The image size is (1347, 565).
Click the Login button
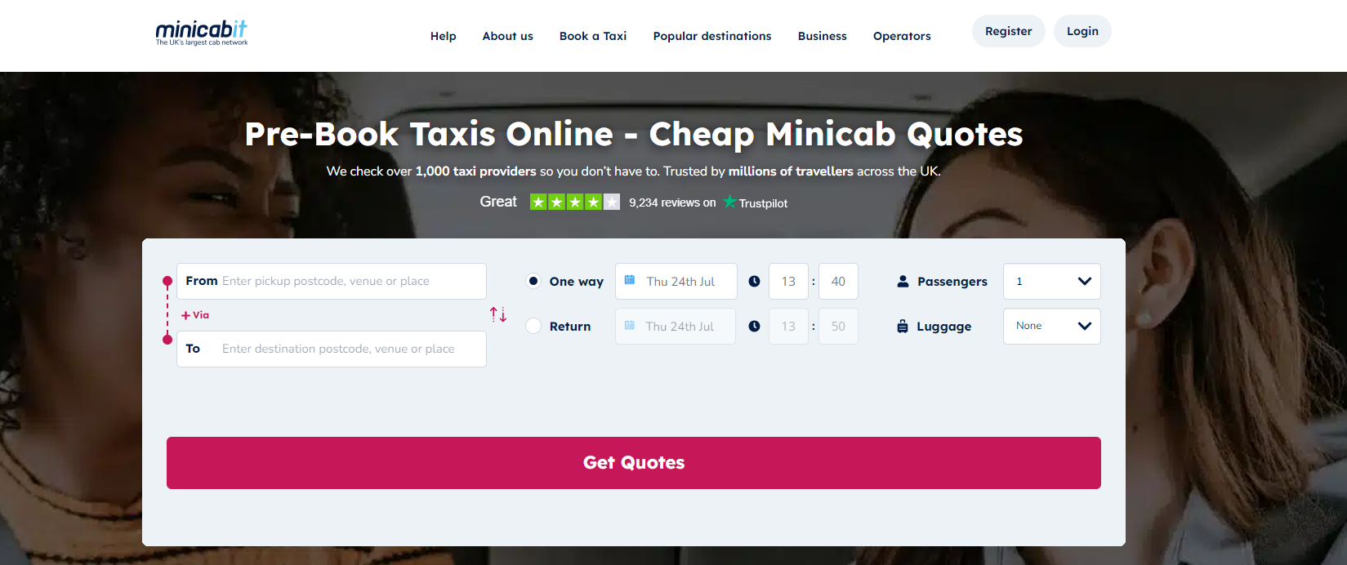tap(1082, 31)
